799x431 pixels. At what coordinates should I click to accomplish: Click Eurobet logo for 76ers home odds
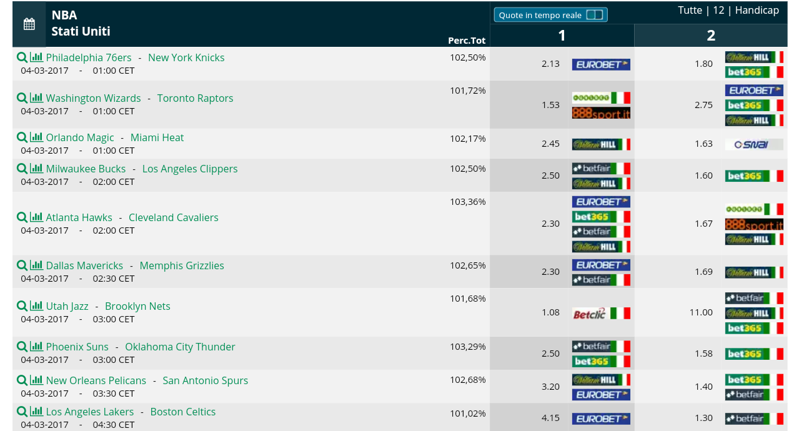coord(601,64)
